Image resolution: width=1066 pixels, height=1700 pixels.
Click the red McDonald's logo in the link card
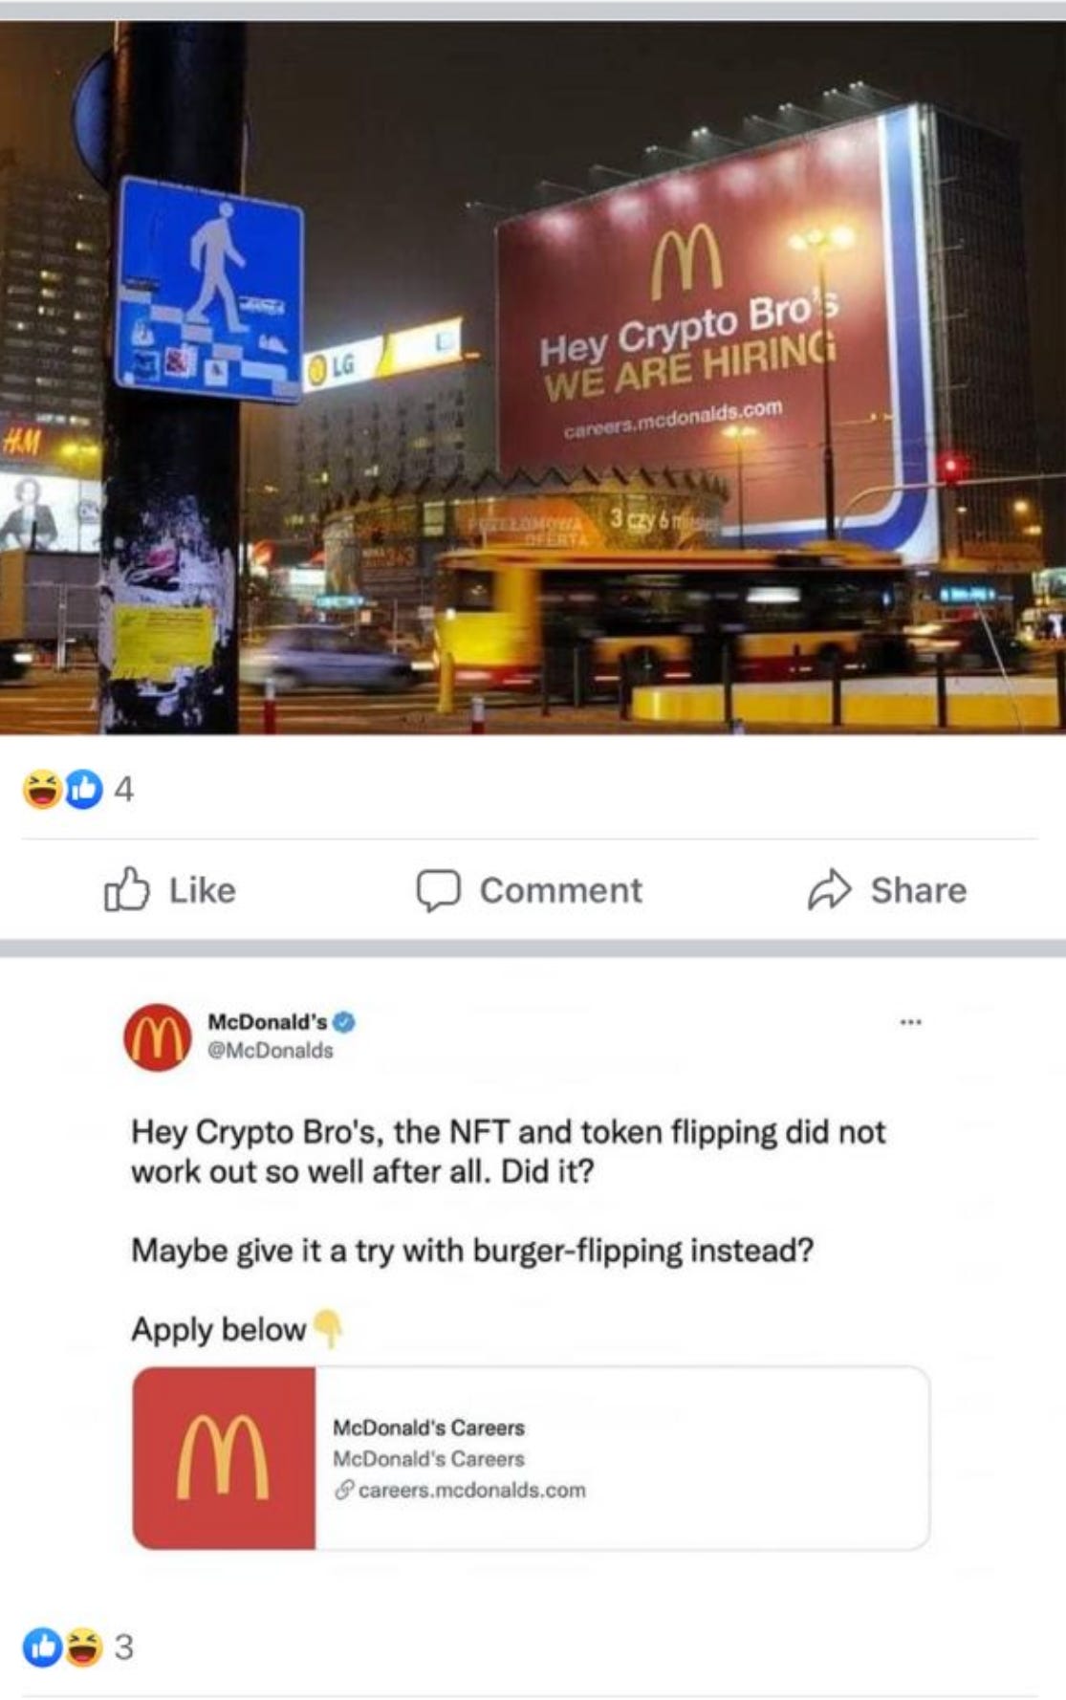pyautogui.click(x=224, y=1458)
